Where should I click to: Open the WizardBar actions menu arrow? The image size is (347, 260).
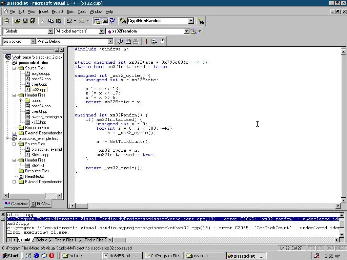click(200, 31)
